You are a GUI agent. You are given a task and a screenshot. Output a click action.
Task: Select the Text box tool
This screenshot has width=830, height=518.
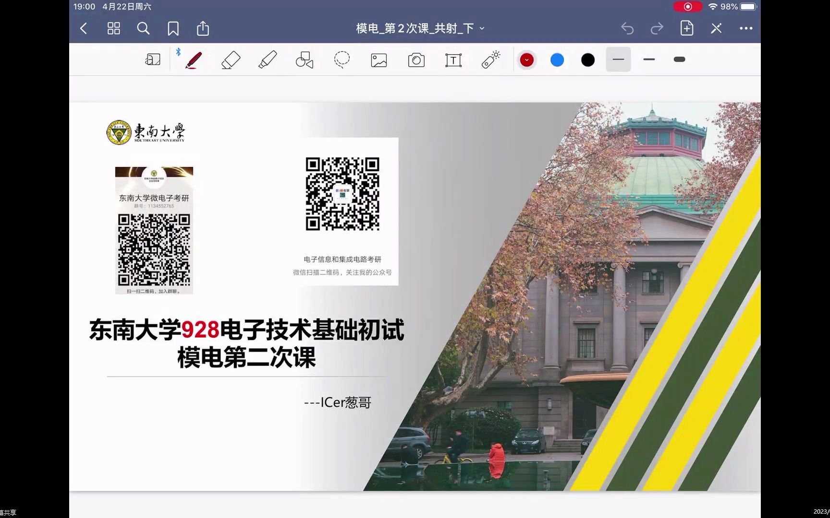tap(453, 59)
